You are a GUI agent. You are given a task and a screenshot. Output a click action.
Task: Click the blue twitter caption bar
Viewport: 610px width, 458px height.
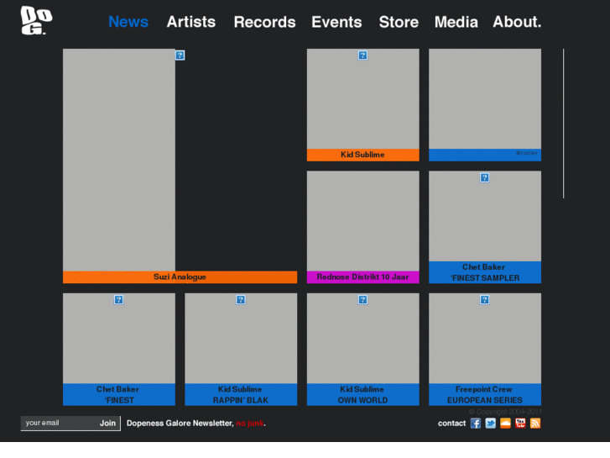tap(485, 155)
